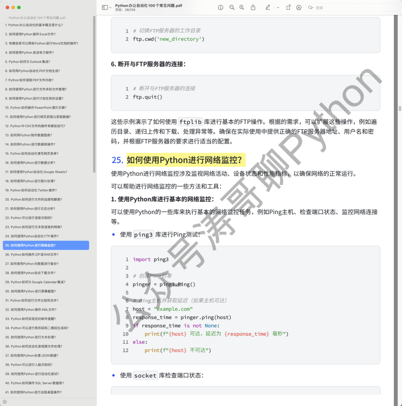Select item 7 读取PDF文件内容
This screenshot has height=406, width=402.
[29, 80]
